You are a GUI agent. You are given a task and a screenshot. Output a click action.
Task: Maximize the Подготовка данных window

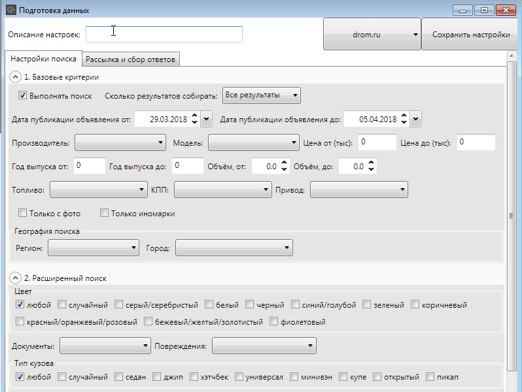point(484,10)
